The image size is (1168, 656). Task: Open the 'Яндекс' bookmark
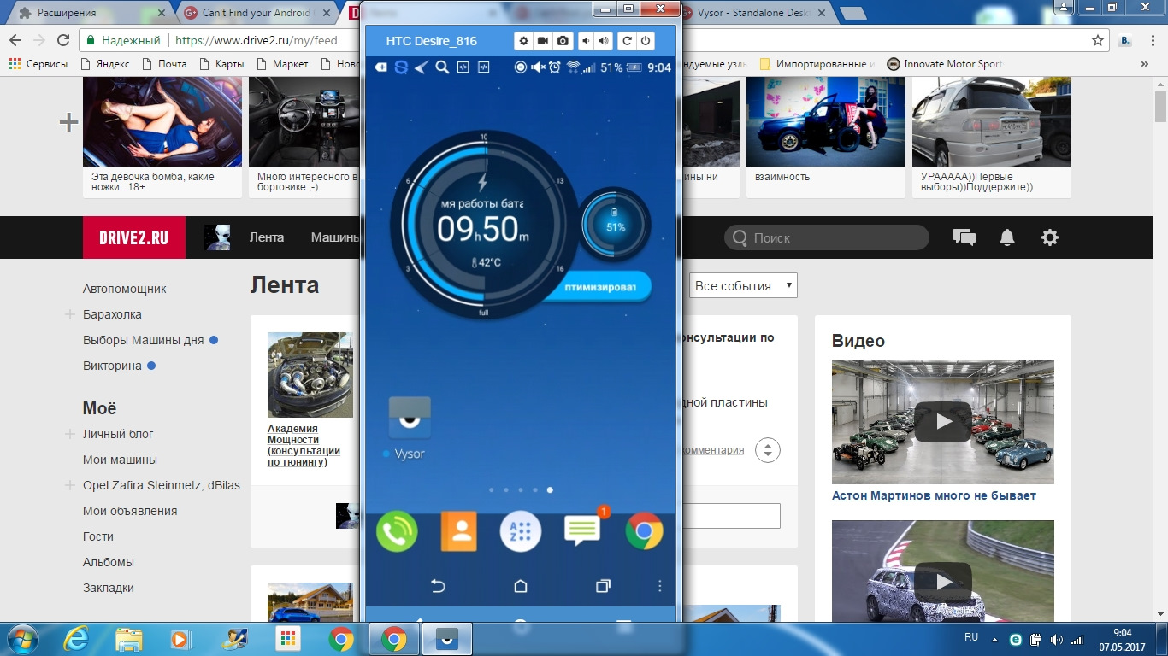point(105,64)
